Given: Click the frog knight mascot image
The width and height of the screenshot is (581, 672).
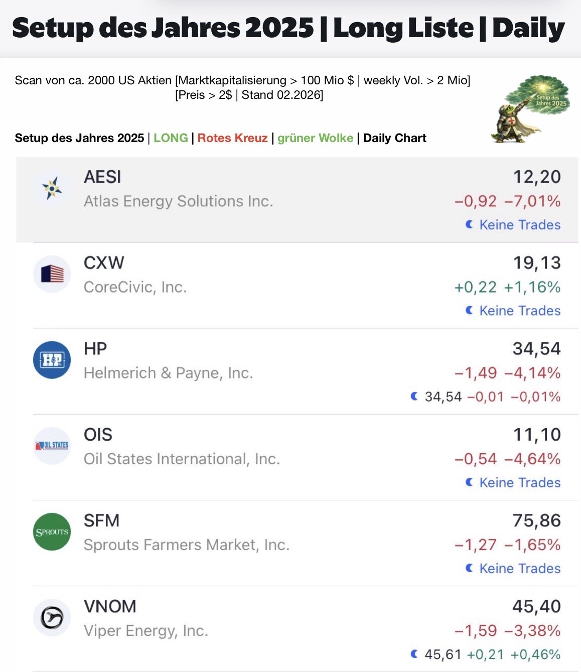Looking at the screenshot, I should (529, 110).
